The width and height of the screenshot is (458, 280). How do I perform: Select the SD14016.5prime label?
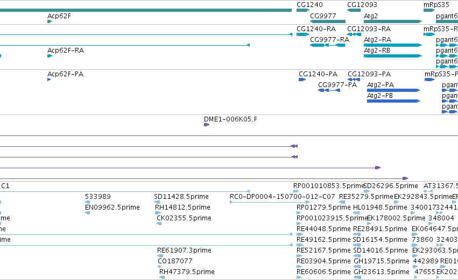[x=381, y=250]
